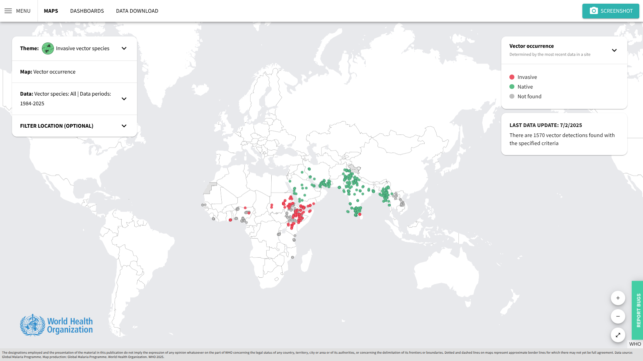Expand the Data vector species chevron
The image size is (643, 361).
point(124,99)
